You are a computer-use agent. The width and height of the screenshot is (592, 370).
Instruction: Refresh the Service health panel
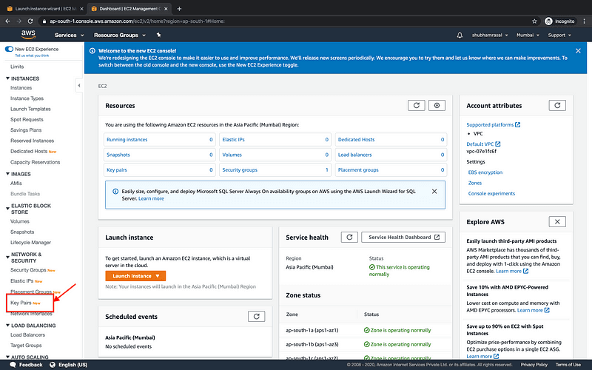349,237
